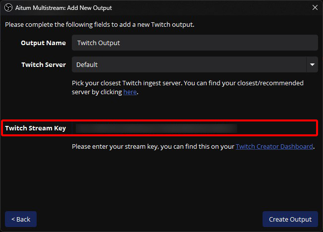323x232 pixels.
Task: Follow the Twitch Creator Dashboard link
Action: pos(274,147)
